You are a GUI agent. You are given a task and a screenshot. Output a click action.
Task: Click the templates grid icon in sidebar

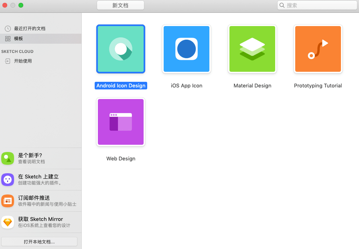pos(8,38)
